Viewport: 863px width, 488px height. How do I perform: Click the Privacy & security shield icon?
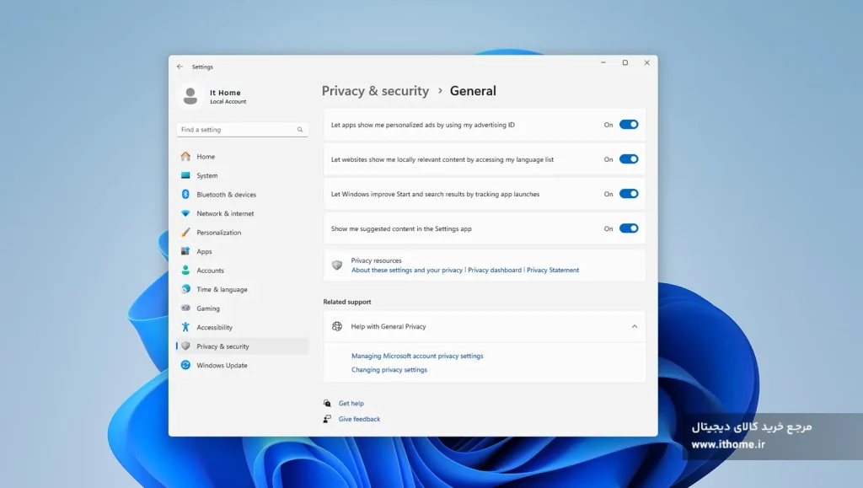click(x=185, y=346)
